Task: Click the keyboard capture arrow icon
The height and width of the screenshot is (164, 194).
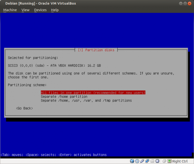Action: tap(169, 161)
